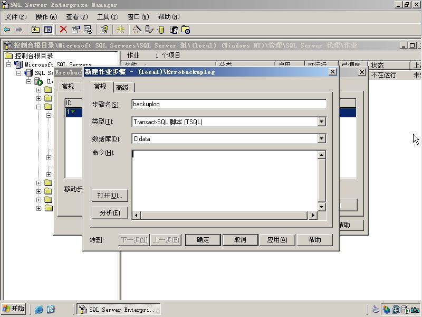This screenshot has width=422, height=317.
Task: Click the 不在运行 status cell
Action: coord(383,74)
